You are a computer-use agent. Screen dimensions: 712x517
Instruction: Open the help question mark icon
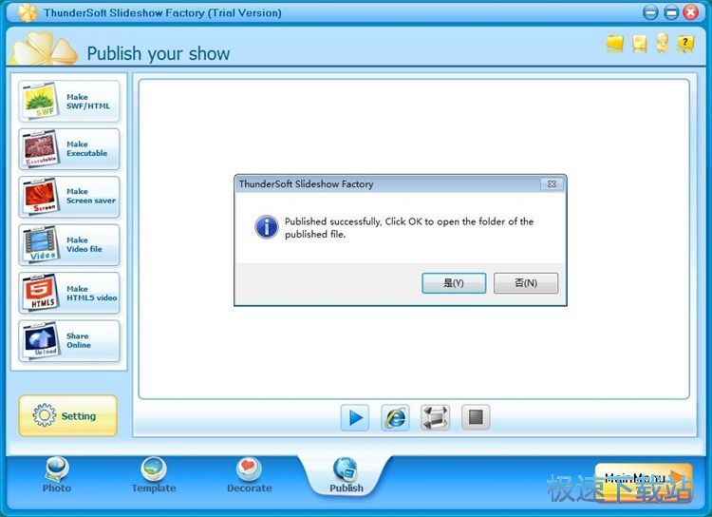[685, 44]
